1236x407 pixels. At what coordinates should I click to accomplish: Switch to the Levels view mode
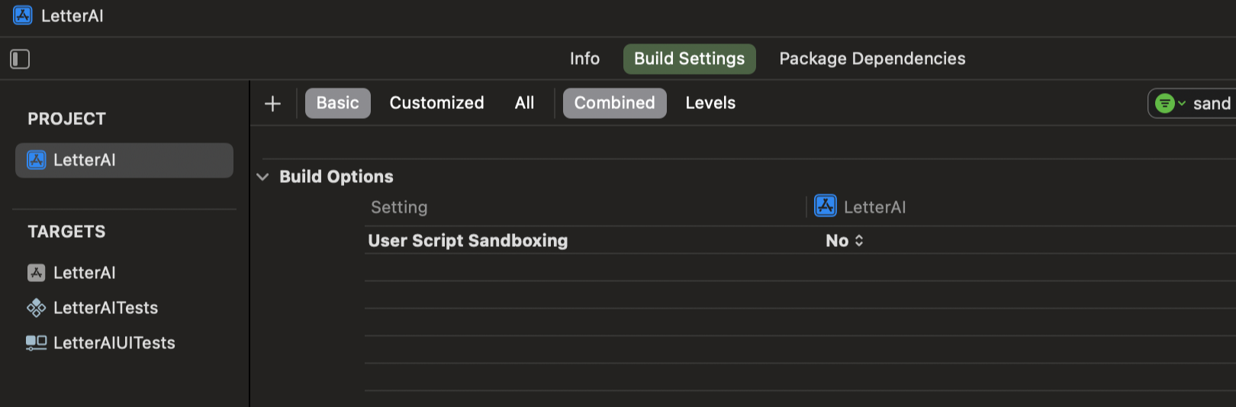tap(710, 103)
